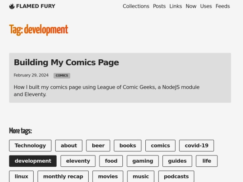Visit the Now page
Screen dimensions: 243x182
click(191, 6)
